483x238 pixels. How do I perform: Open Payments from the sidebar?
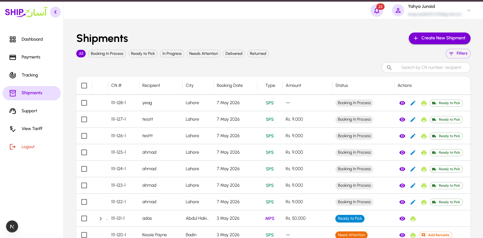click(x=32, y=57)
